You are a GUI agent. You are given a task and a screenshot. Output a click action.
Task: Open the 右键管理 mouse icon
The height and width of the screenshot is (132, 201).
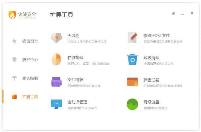[x=56, y=59]
